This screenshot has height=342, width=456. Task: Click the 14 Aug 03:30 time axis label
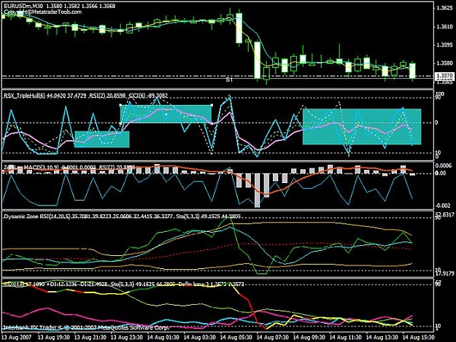[x=199, y=338]
